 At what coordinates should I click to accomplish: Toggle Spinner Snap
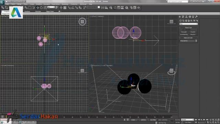click(80, 8)
